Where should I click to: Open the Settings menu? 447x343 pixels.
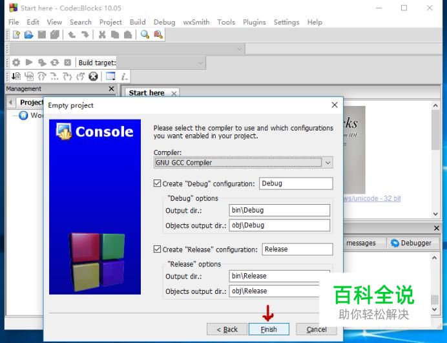click(287, 22)
